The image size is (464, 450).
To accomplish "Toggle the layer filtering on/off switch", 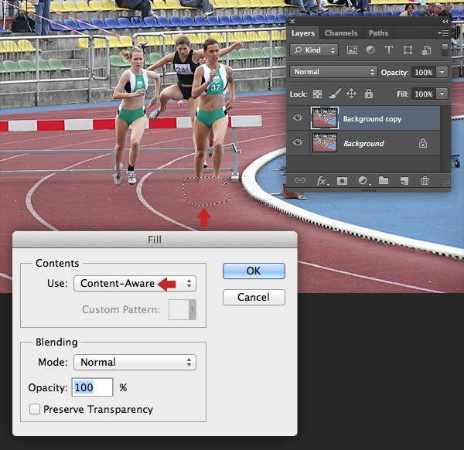I will 445,49.
